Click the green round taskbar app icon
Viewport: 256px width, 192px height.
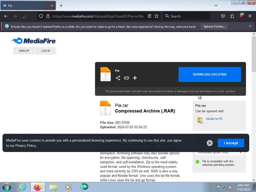click(x=84, y=186)
